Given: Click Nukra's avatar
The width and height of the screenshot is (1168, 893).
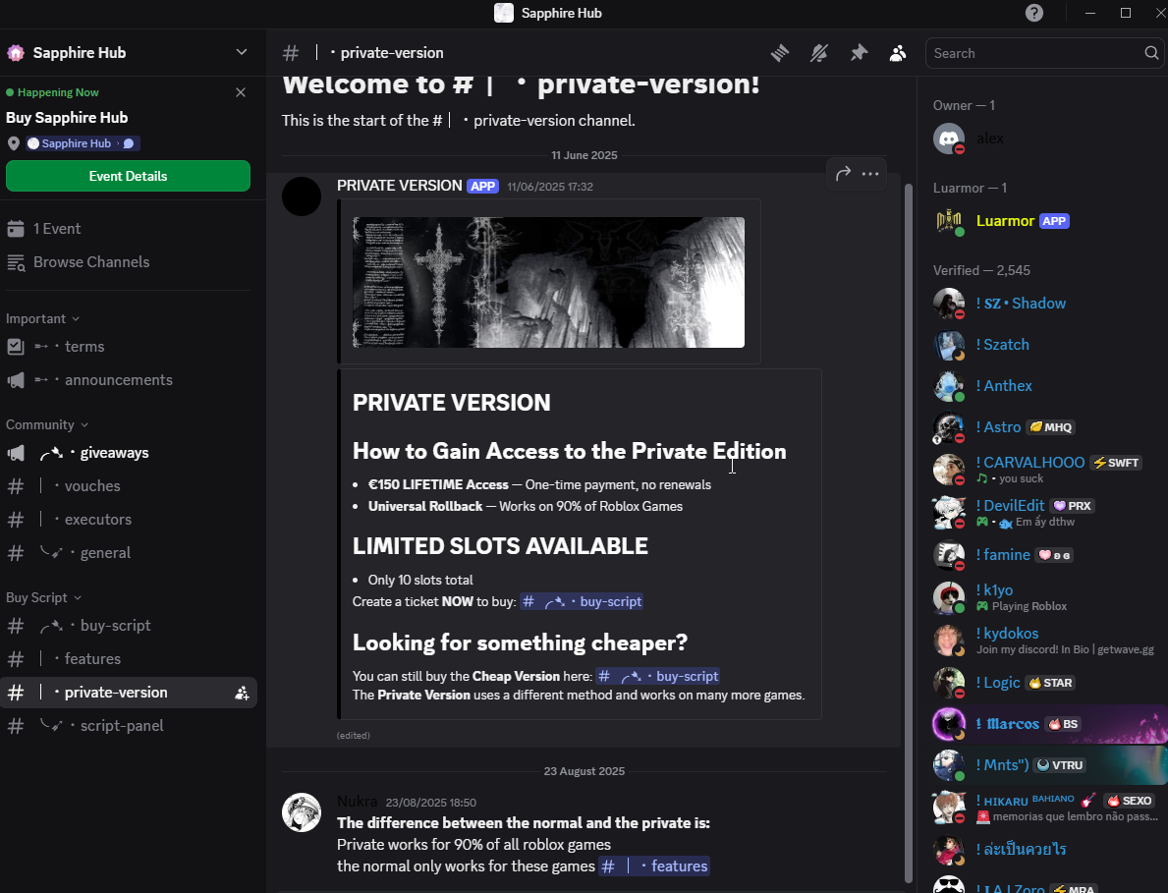Looking at the screenshot, I should tap(302, 811).
